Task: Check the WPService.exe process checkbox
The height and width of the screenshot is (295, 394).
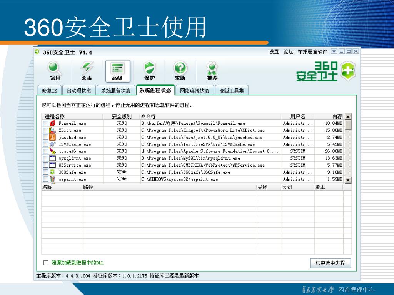Action: pos(45,165)
